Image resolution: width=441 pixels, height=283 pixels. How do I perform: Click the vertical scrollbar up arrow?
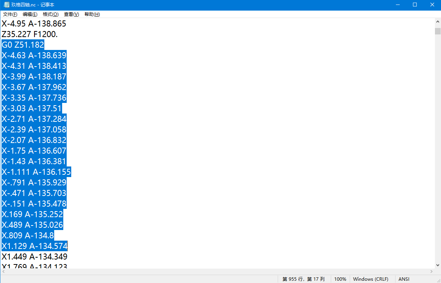438,22
